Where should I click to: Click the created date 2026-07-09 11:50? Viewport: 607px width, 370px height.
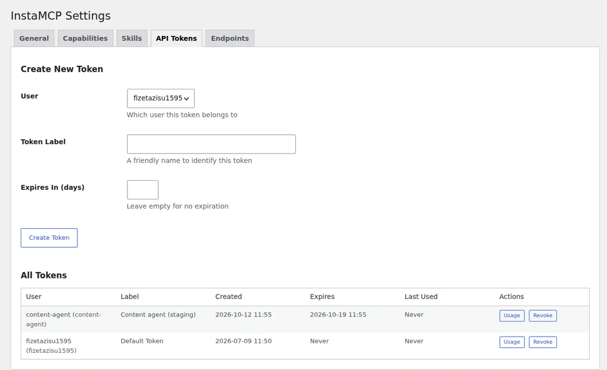pyautogui.click(x=243, y=341)
